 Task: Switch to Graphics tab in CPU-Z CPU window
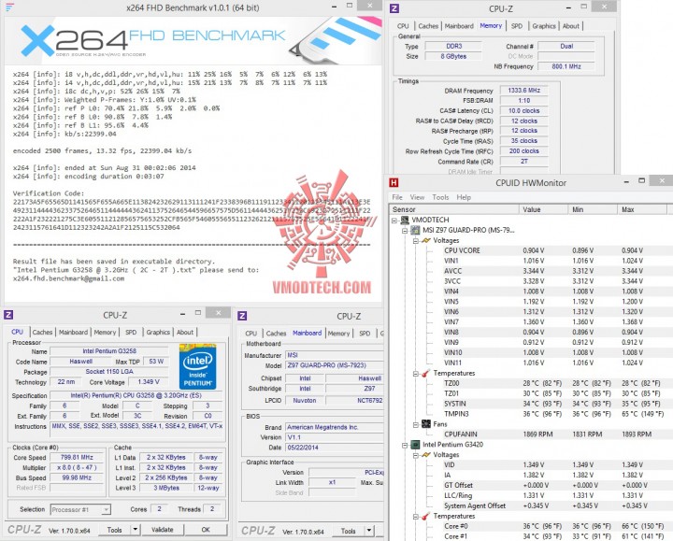158,332
